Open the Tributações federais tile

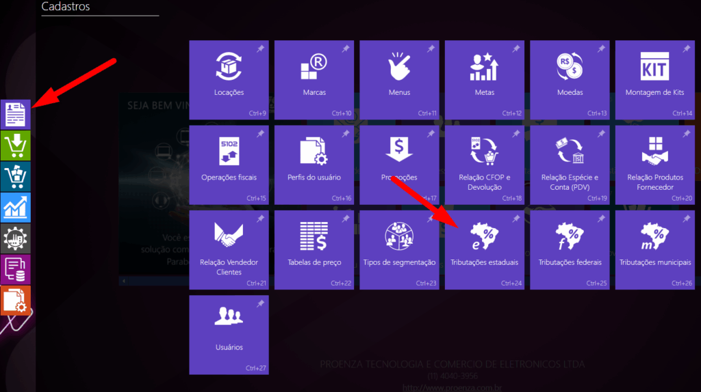coord(569,249)
